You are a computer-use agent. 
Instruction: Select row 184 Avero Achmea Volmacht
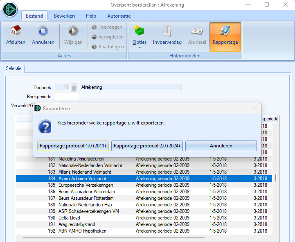tap(144, 179)
